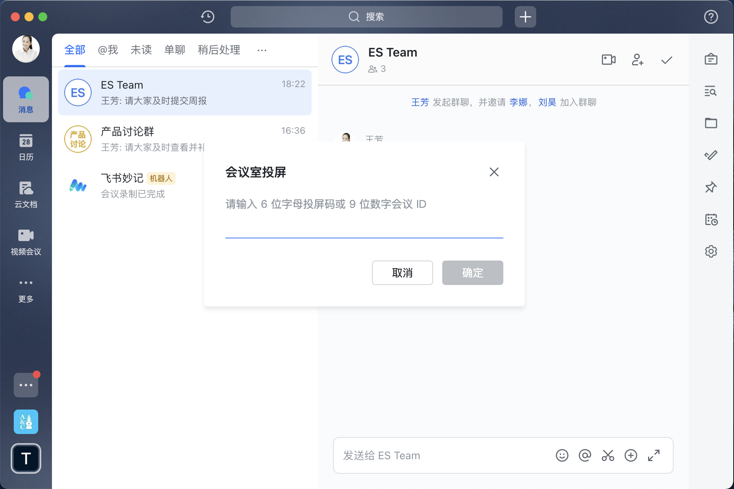The image size is (734, 489).
Task: Select the 稍后处理 tab
Action: [x=219, y=50]
